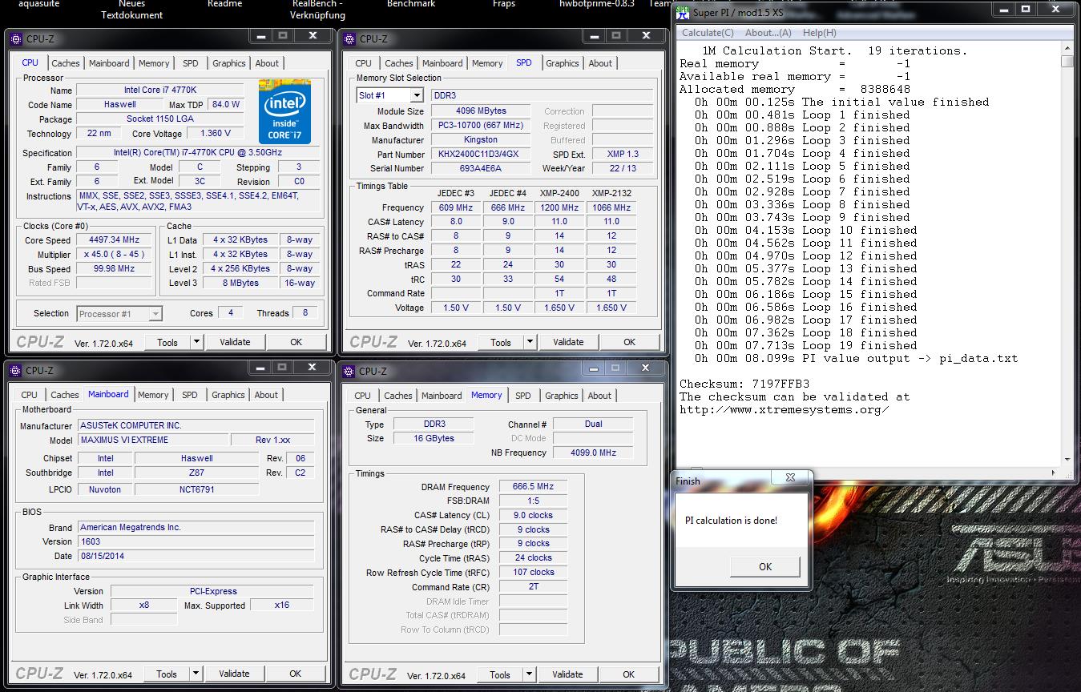
Task: Select About tab in Mainboard window
Action: (266, 395)
